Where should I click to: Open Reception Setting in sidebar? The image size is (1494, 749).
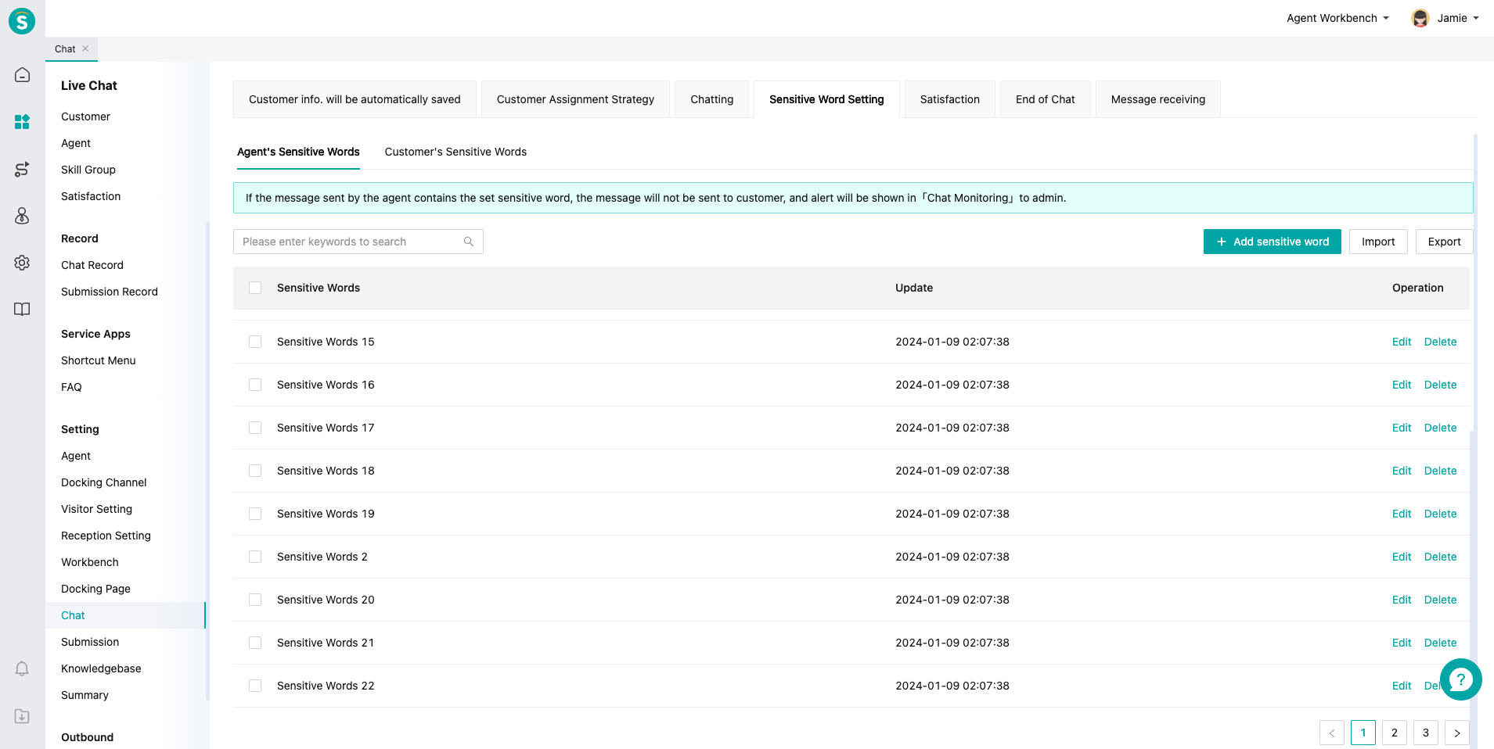[x=106, y=536]
